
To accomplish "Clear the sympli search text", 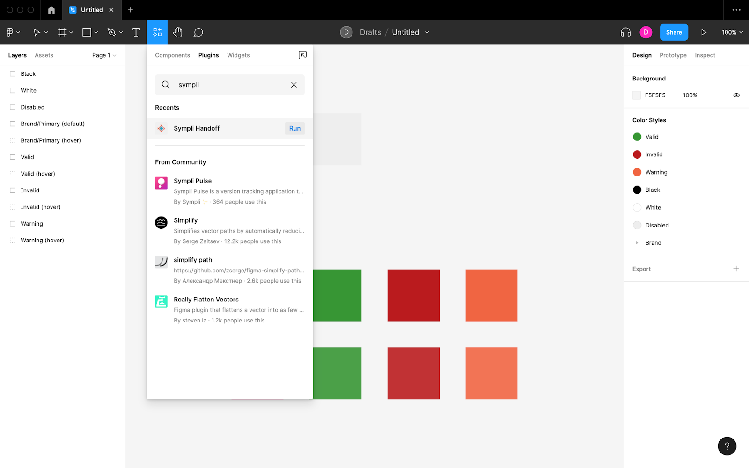I will (x=294, y=85).
